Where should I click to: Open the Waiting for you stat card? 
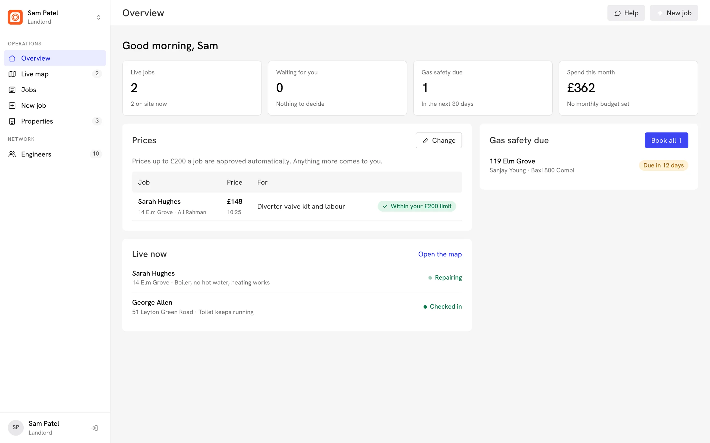337,88
